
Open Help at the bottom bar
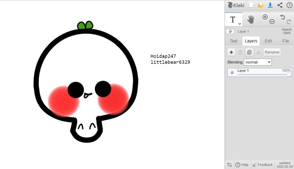[242, 165]
